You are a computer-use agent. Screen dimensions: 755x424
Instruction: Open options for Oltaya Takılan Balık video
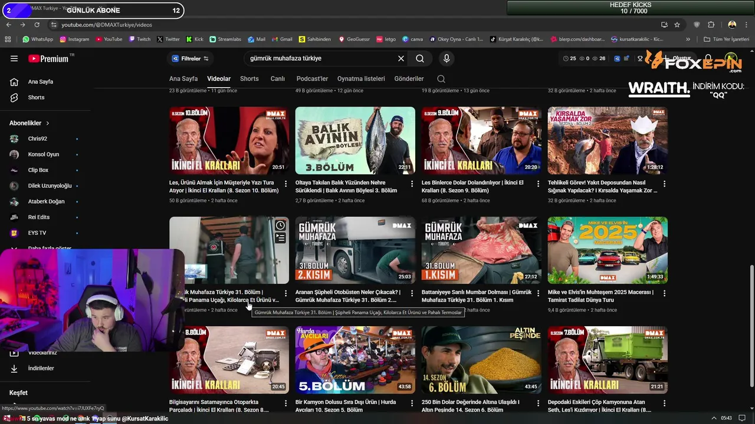click(412, 184)
